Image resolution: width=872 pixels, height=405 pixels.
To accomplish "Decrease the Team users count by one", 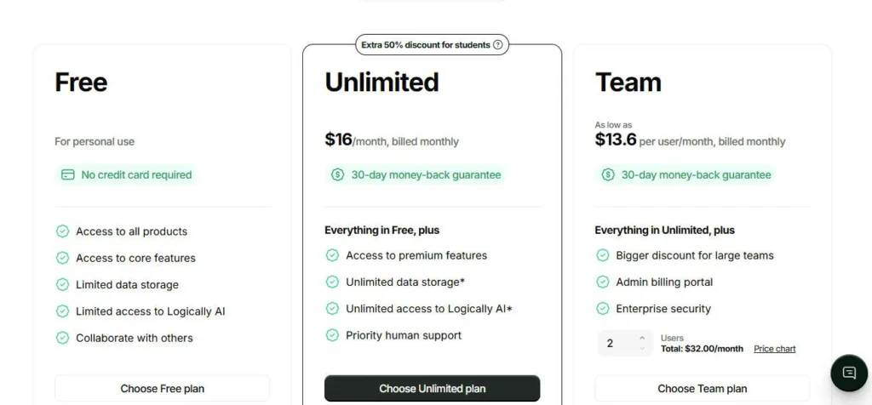I will pyautogui.click(x=642, y=349).
